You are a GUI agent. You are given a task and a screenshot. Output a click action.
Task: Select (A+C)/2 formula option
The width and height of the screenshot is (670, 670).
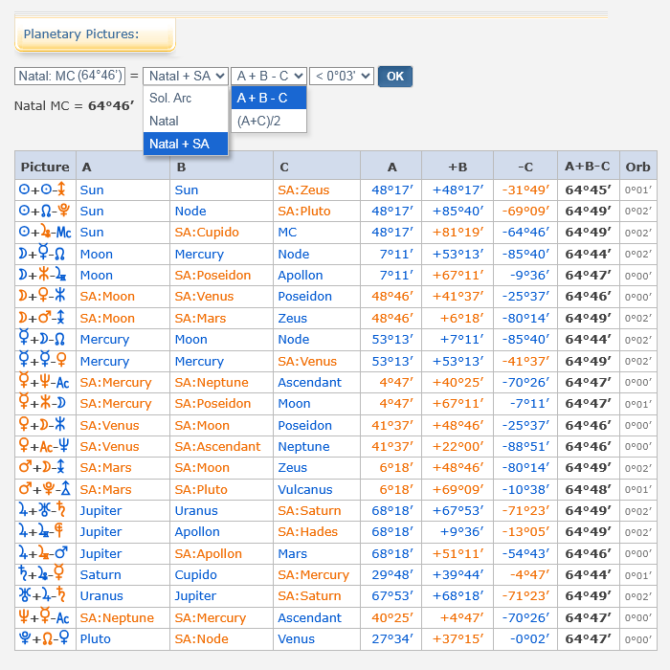(x=269, y=121)
